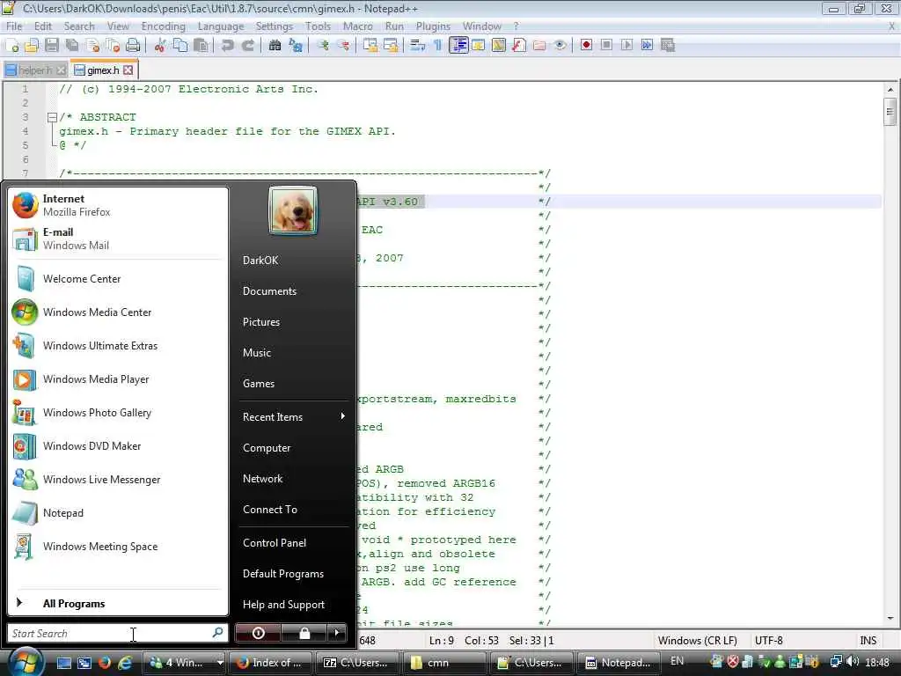Open the shutdown options arrow button
901x676 pixels.
[x=337, y=633]
